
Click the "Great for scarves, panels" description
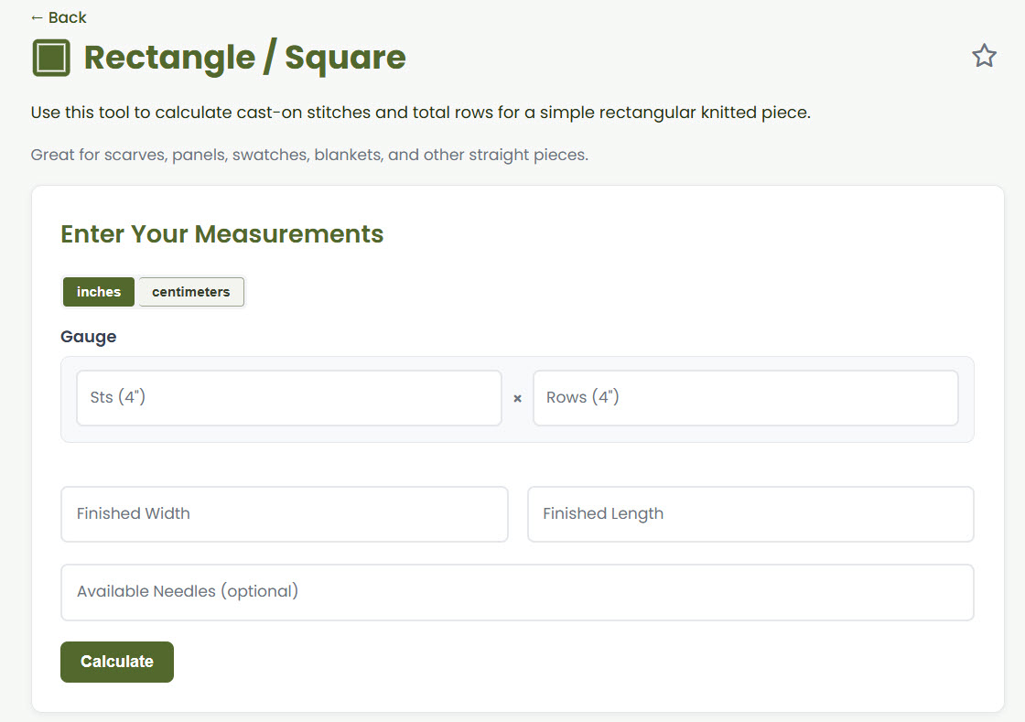[310, 155]
